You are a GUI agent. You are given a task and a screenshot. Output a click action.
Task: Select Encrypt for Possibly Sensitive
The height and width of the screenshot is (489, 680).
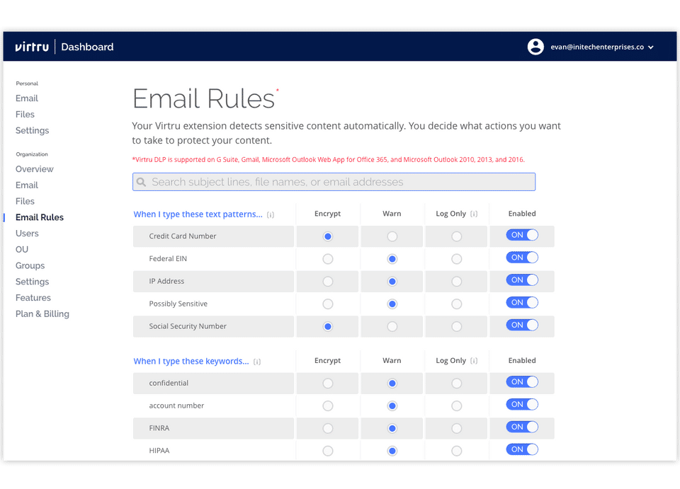click(328, 304)
